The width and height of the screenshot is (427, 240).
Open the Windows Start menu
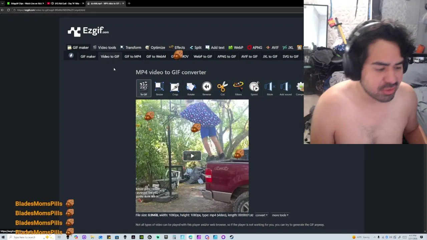[x=3, y=237]
